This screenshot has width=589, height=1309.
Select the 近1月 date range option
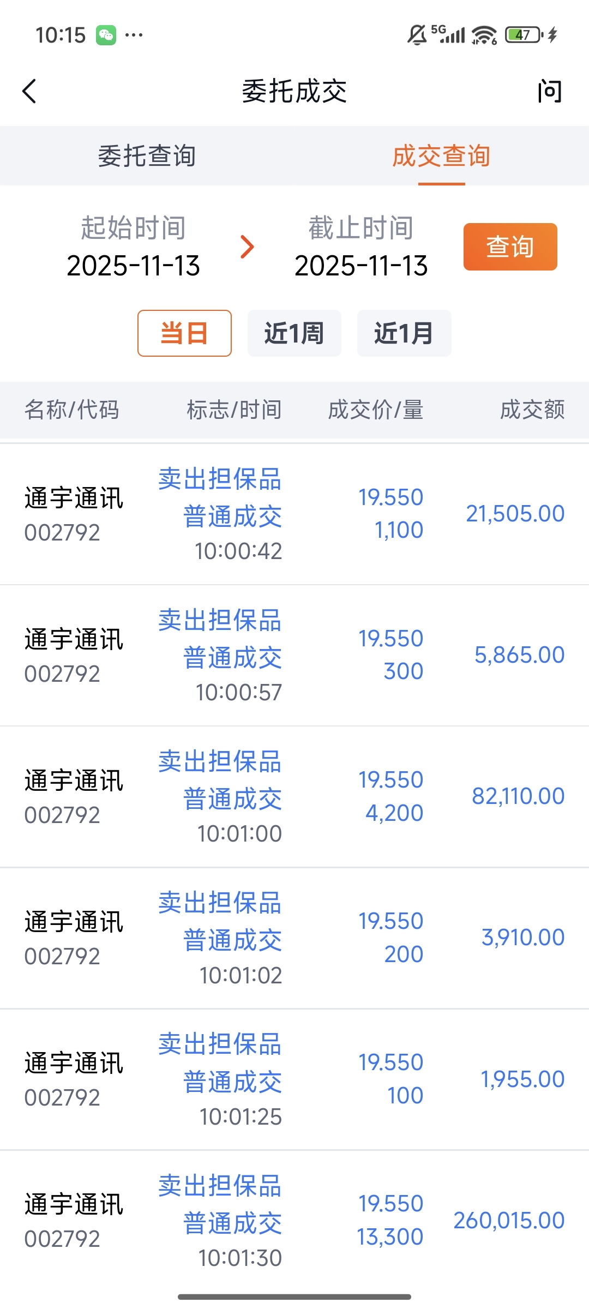(404, 333)
